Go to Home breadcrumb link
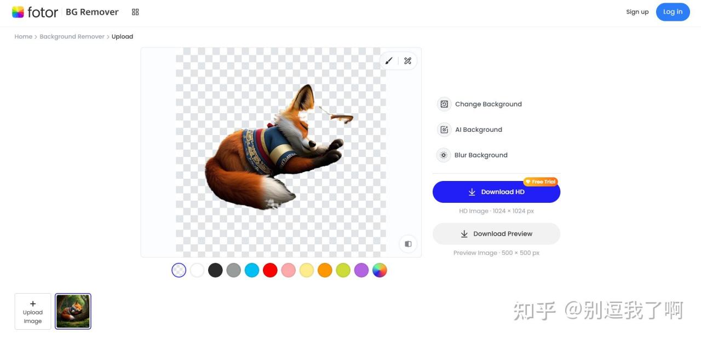This screenshot has width=701, height=339. 23,37
